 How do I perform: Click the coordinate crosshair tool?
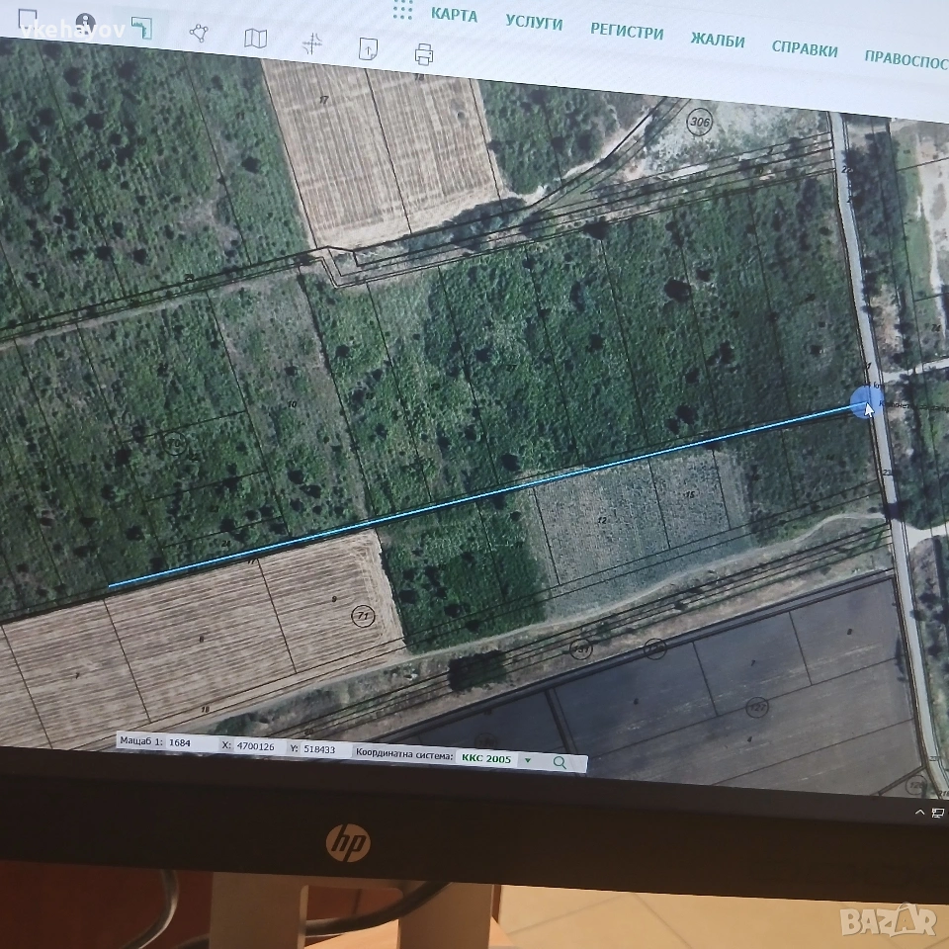tap(312, 43)
